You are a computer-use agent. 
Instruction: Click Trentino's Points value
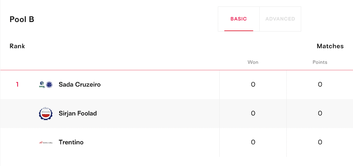click(320, 143)
